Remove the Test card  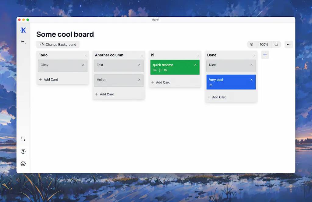139,66
